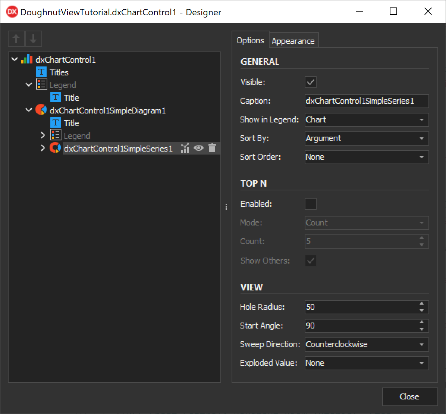Click the change series type icon
The image size is (446, 414).
(x=185, y=148)
